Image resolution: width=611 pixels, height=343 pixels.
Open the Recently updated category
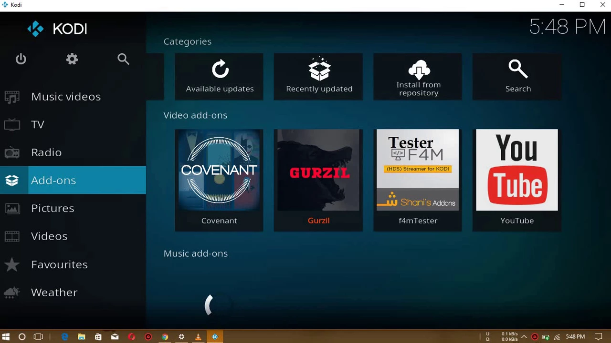[x=318, y=76]
